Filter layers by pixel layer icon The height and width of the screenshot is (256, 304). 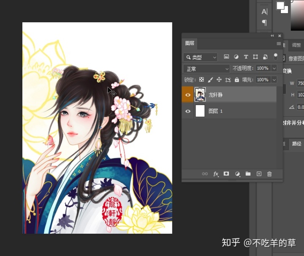point(226,57)
